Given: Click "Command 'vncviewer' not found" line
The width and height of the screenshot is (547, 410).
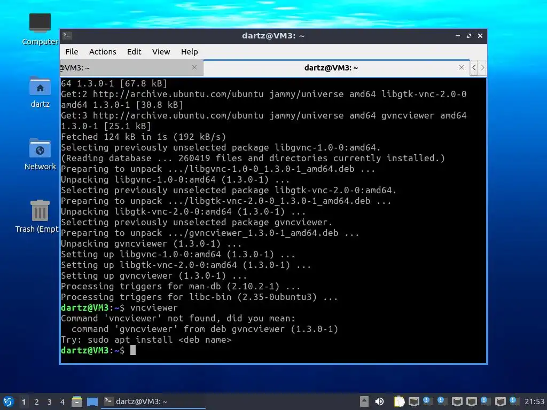Looking at the screenshot, I should point(178,319).
